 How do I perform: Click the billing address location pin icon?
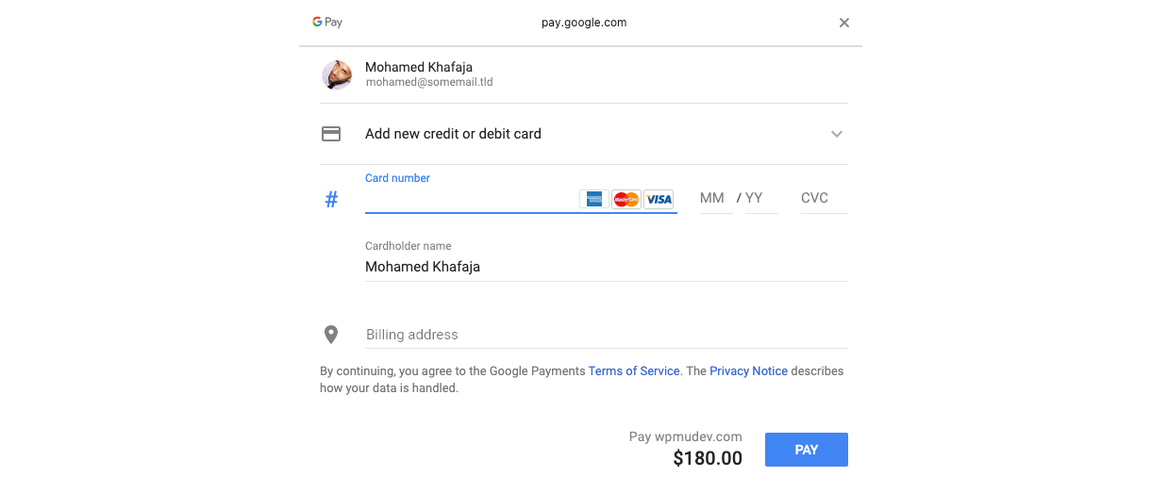point(331,334)
